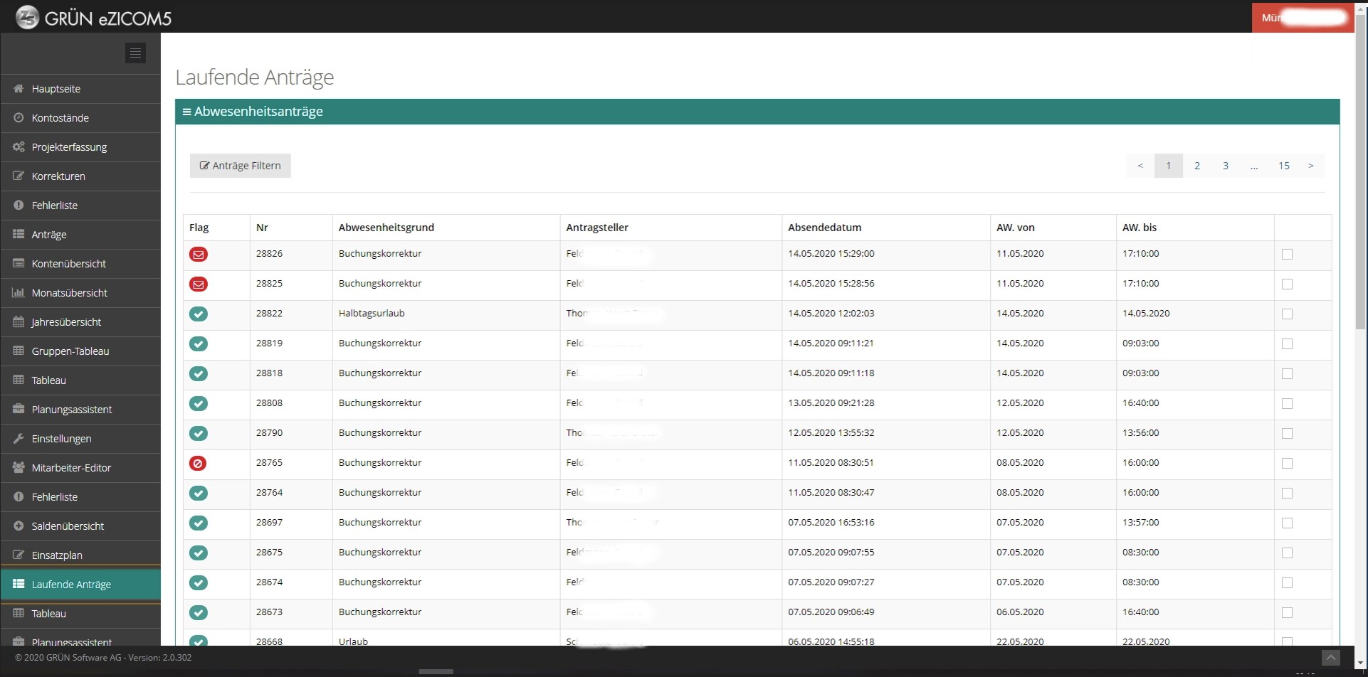Click the Anträge Filtern button
The width and height of the screenshot is (1368, 677).
pos(241,166)
